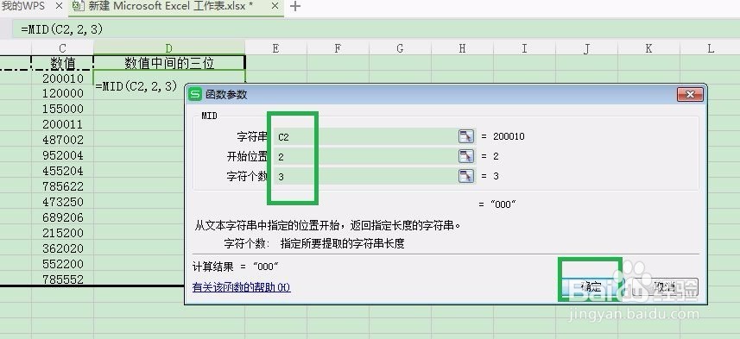Click cell containing 120000
Image resolution: width=740 pixels, height=339 pixels.
pos(62,93)
